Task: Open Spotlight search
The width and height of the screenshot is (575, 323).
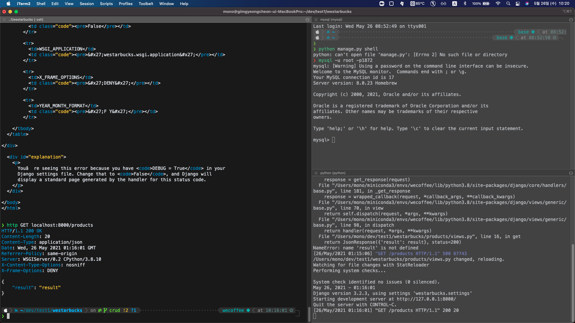Action: 508,4
